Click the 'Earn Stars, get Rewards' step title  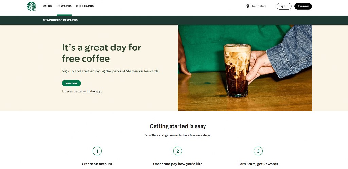(x=258, y=164)
